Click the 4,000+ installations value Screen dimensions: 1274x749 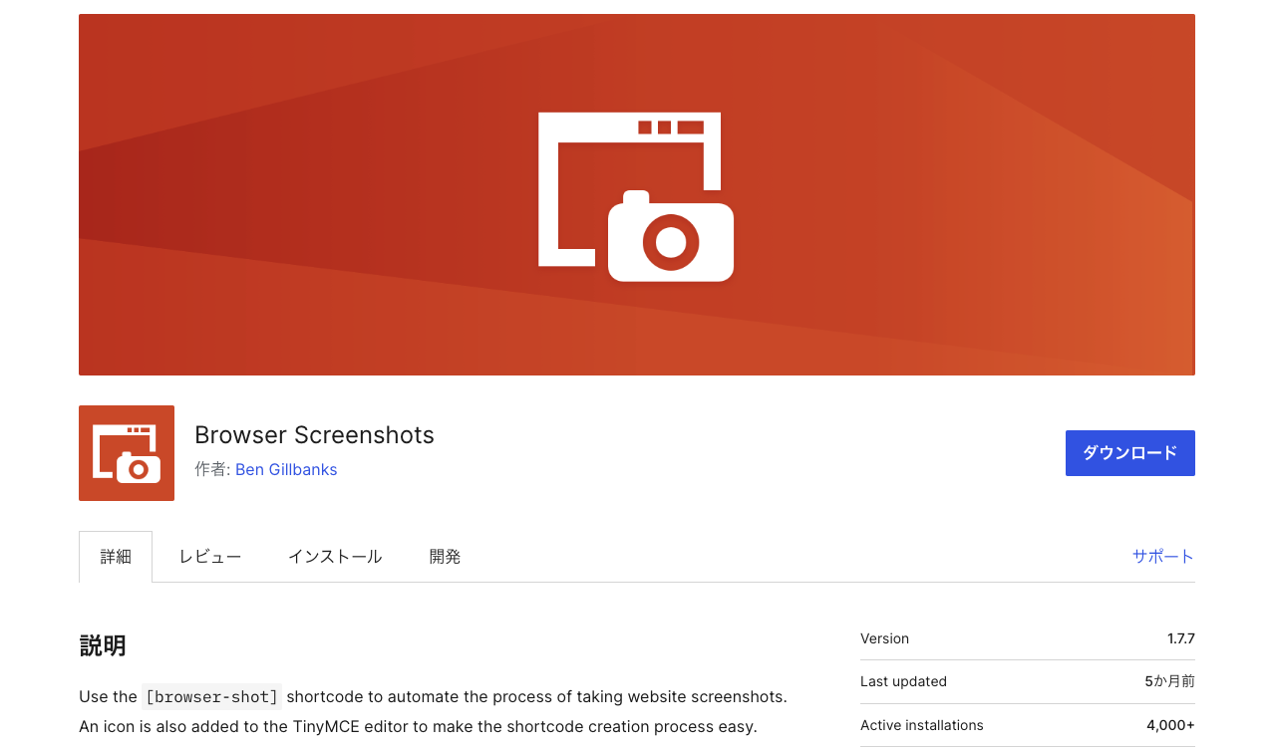click(x=1170, y=725)
